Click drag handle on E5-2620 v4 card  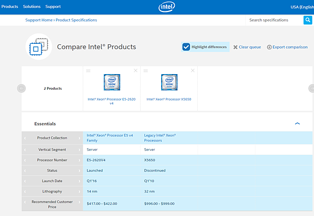point(88,70)
